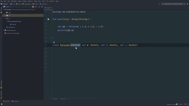Viewport: 189px width, 106px height.
Task: Click the theme indicator in status bar
Action: click(x=172, y=104)
